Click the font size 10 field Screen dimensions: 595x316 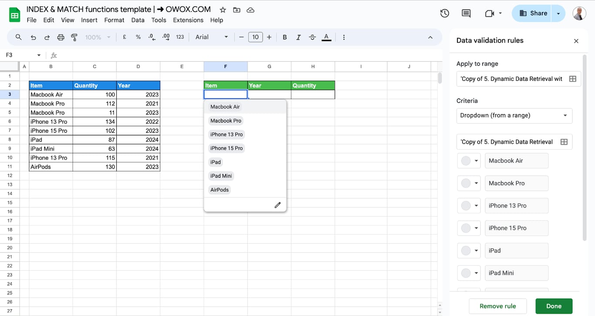click(x=255, y=37)
